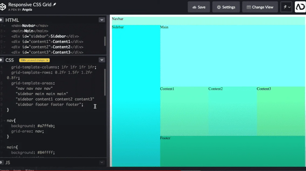306x171 pixels.
Task: Click the Navbar area in preview
Action: tap(208, 21)
